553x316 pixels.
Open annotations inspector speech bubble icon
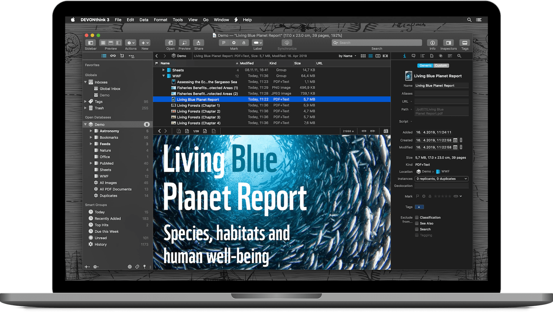click(413, 56)
